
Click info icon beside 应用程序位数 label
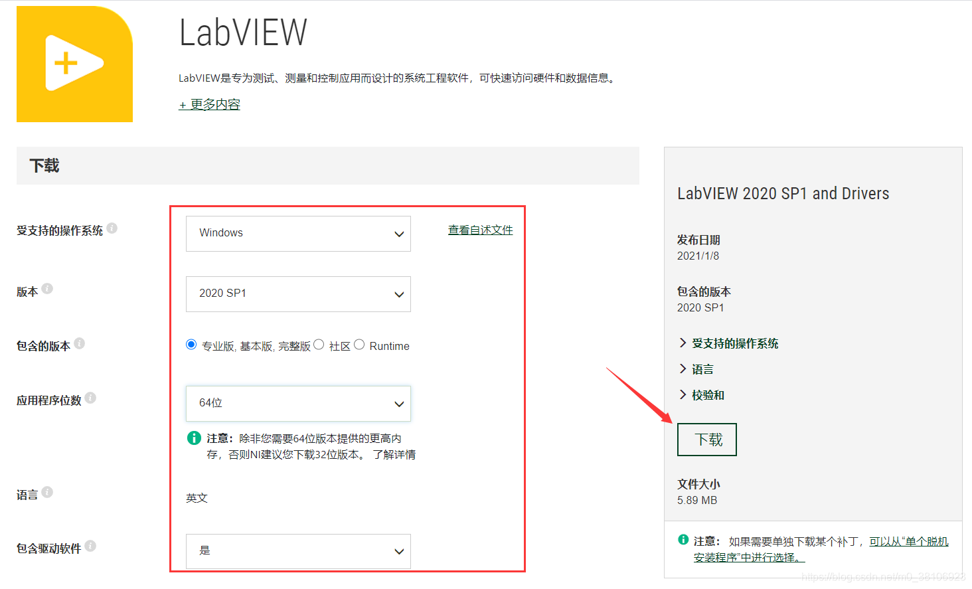pyautogui.click(x=91, y=398)
